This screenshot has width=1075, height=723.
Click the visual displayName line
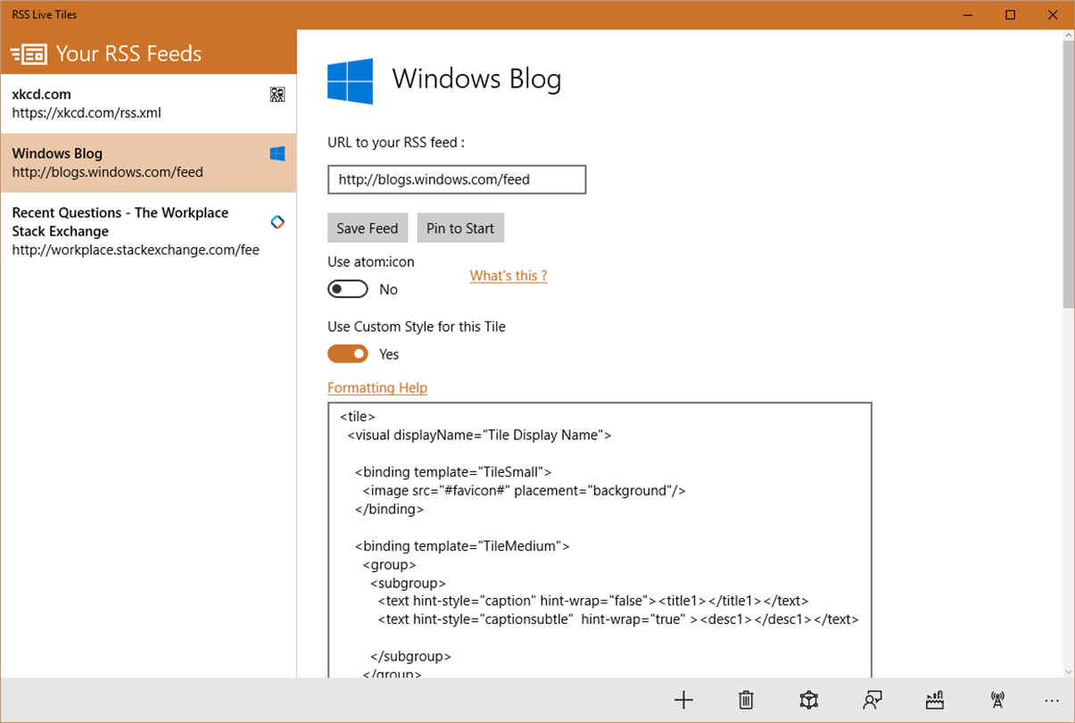click(479, 435)
